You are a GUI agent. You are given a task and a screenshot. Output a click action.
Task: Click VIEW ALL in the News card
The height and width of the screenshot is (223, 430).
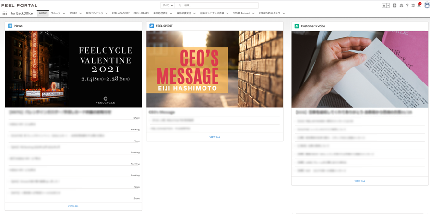coord(73,206)
